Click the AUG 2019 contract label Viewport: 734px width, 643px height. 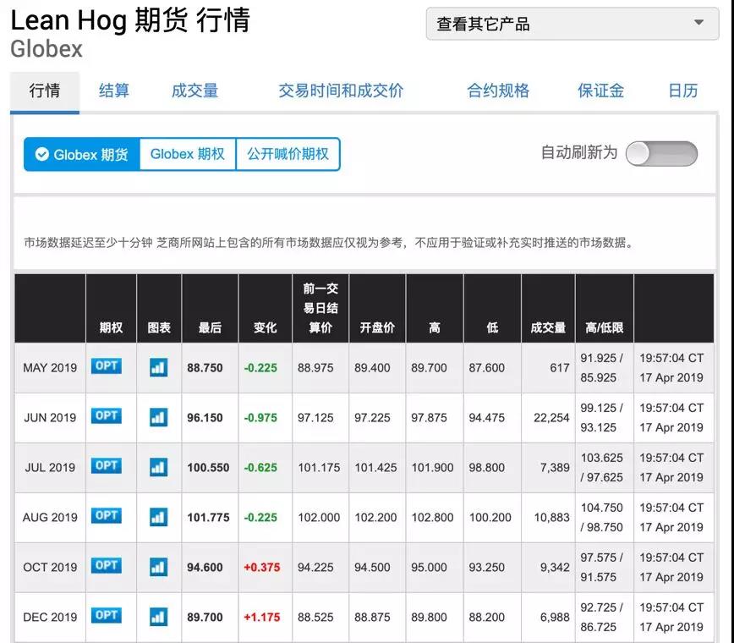point(50,517)
